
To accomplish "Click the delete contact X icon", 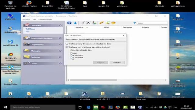I will click(x=88, y=23).
